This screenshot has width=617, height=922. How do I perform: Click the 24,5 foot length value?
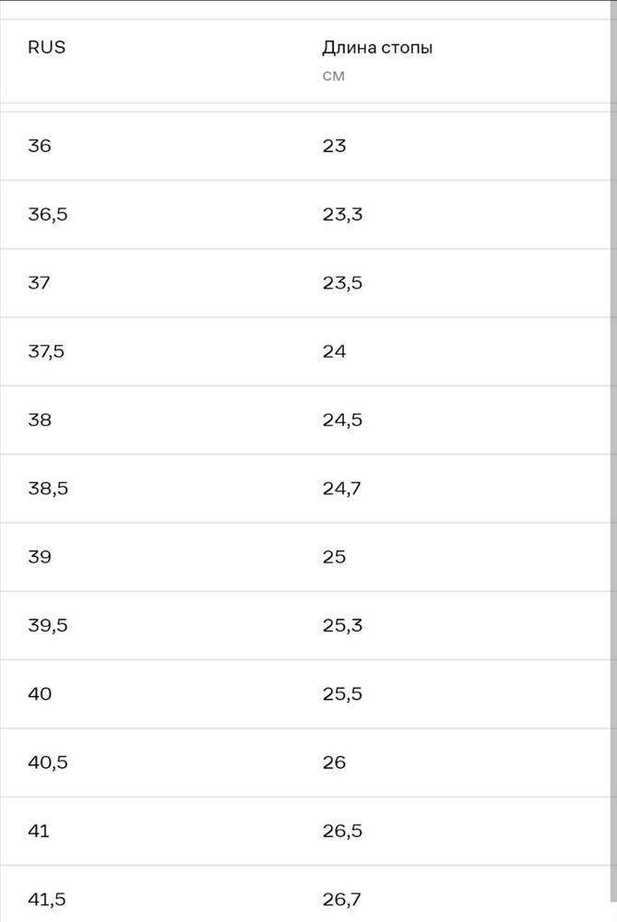[342, 420]
